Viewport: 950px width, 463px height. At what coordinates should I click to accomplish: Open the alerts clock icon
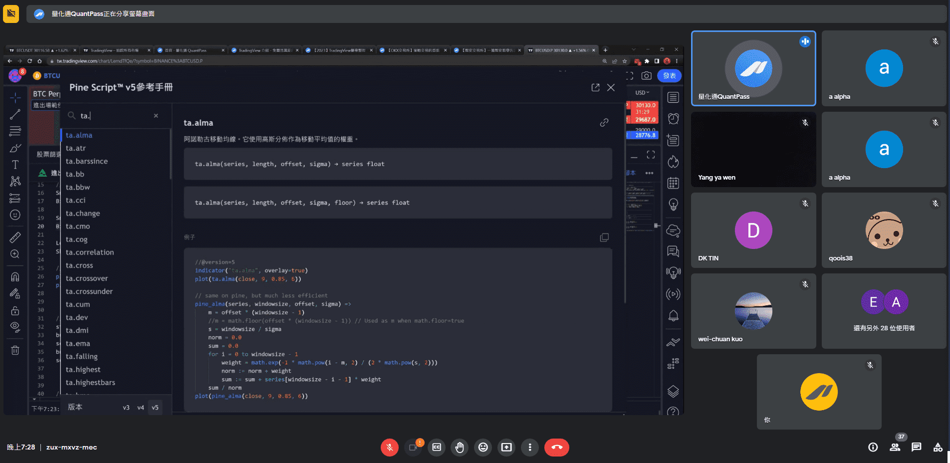[x=673, y=119]
